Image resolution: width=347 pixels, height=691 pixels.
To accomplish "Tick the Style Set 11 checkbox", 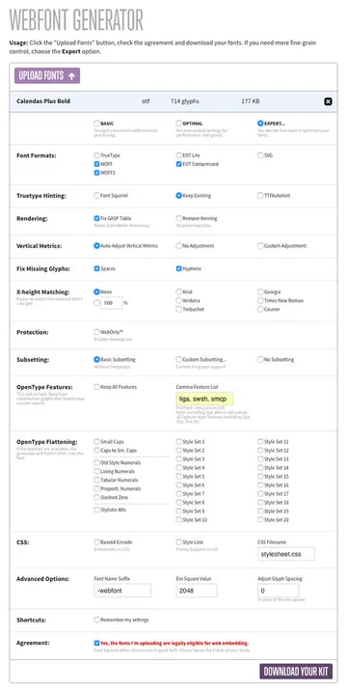I will [x=260, y=441].
